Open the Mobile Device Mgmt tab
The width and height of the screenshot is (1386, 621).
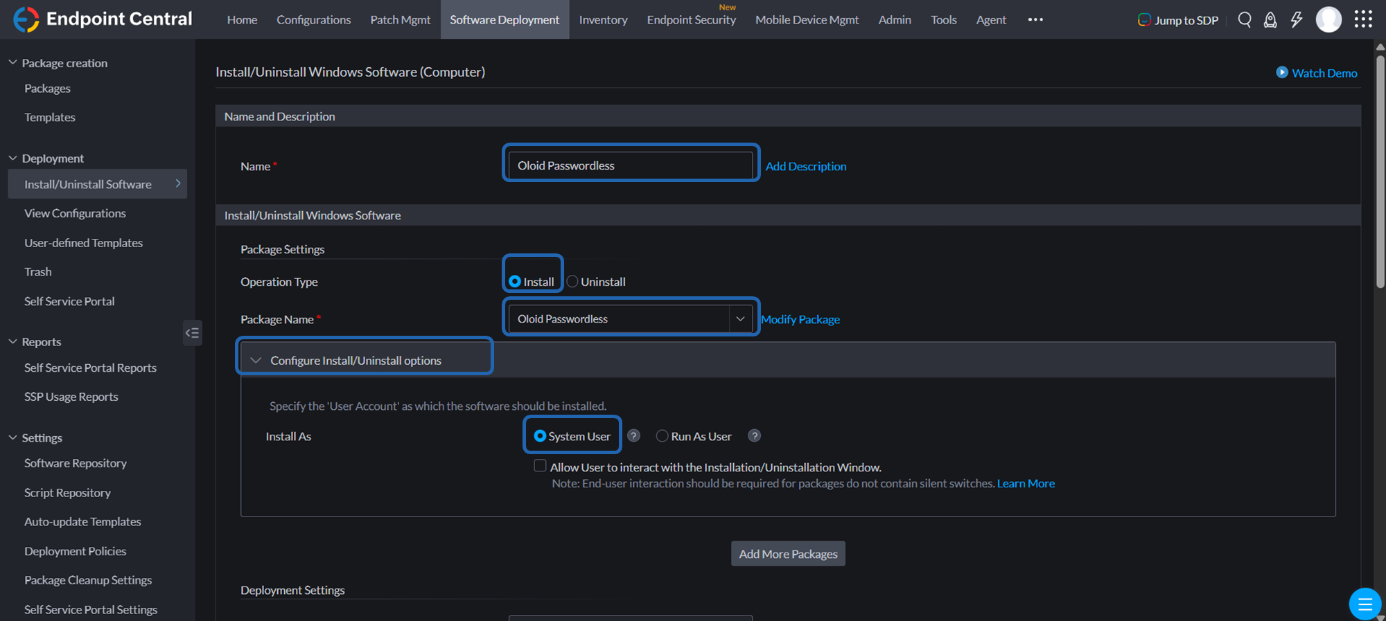(807, 19)
